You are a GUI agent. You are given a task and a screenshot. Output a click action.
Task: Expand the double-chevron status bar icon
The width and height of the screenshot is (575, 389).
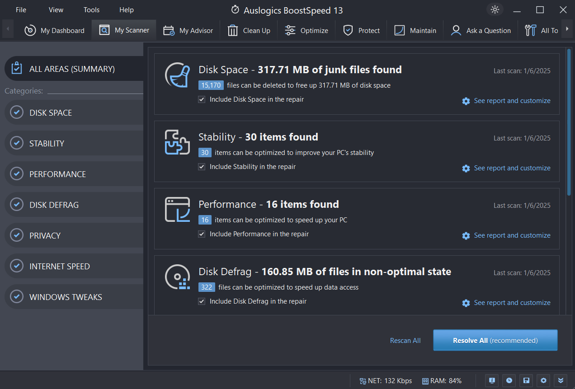coord(561,380)
